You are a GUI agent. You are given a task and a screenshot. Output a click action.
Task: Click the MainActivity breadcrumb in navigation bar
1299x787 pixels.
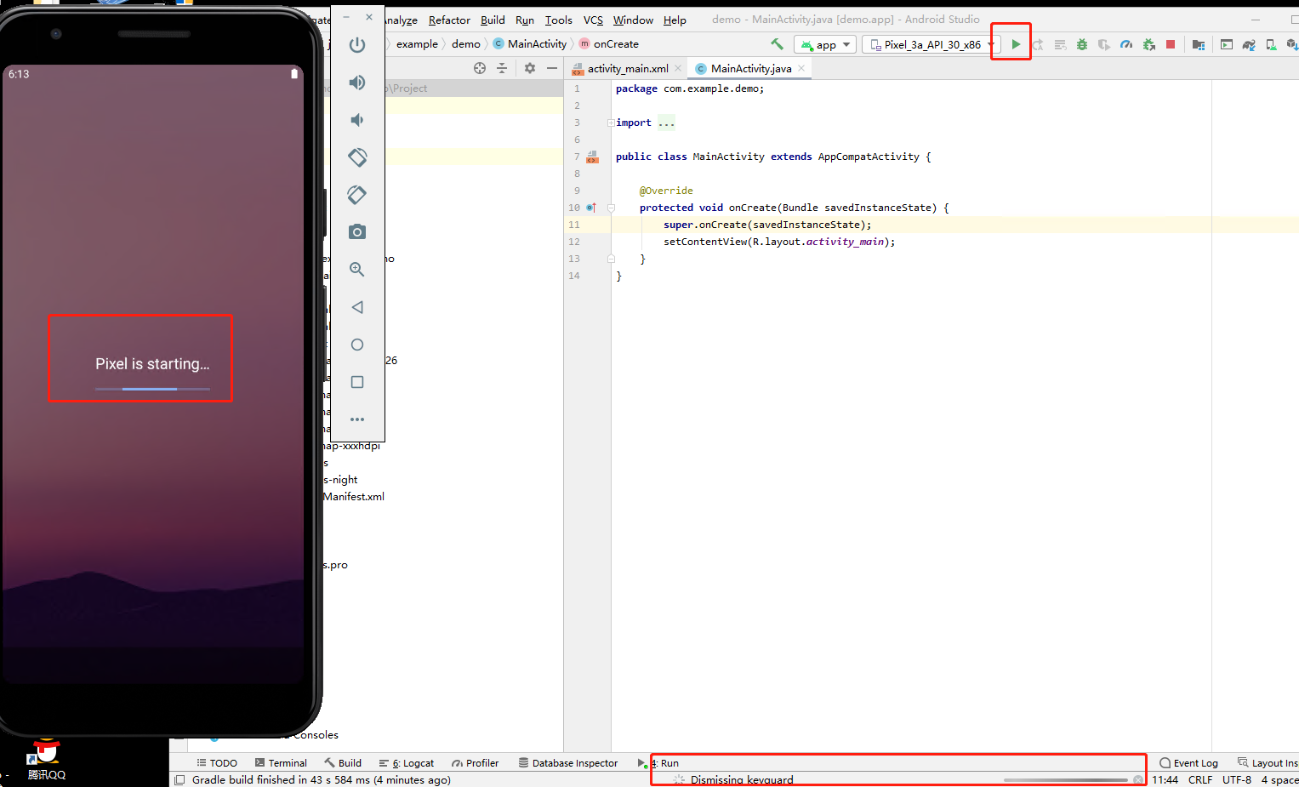(530, 44)
